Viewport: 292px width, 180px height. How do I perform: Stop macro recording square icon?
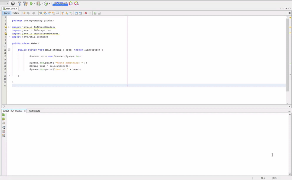[x=90, y=13]
